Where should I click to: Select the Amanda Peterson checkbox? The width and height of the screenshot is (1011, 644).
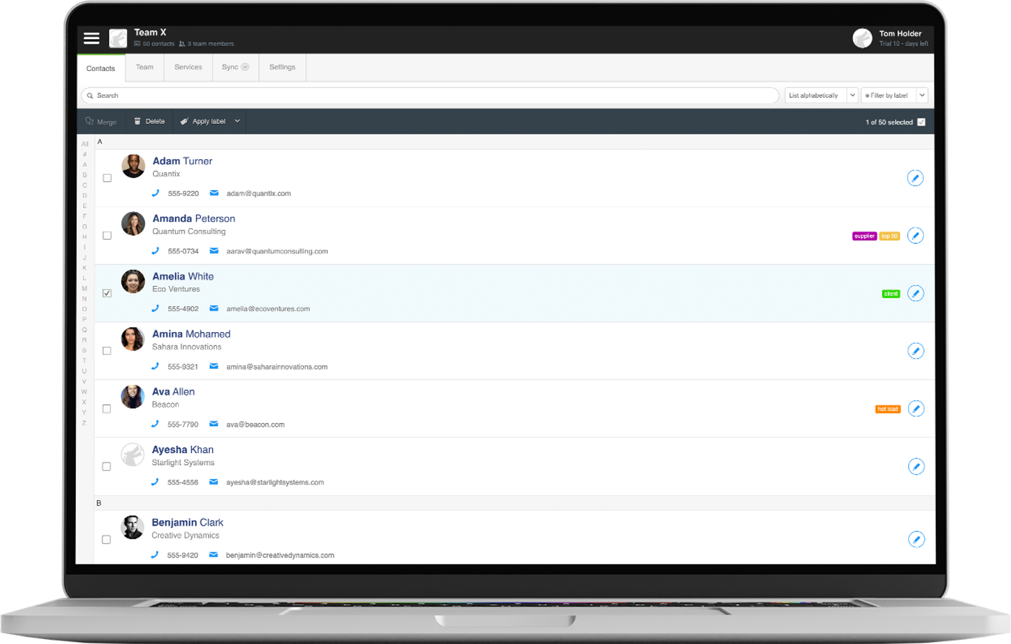click(x=107, y=236)
